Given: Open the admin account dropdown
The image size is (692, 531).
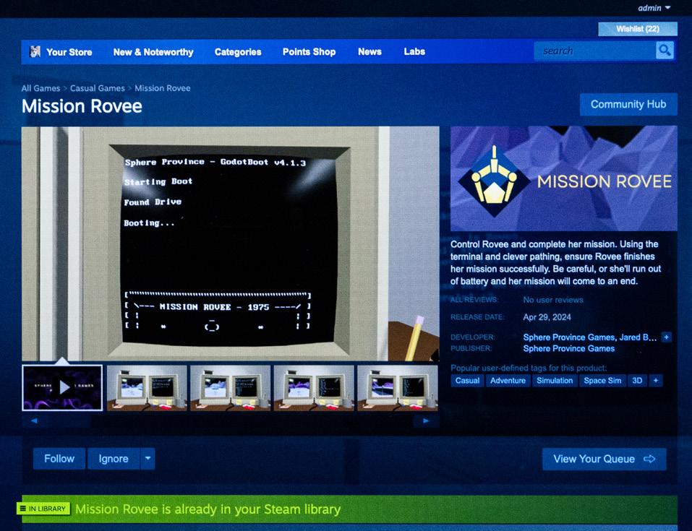Looking at the screenshot, I should (654, 8).
